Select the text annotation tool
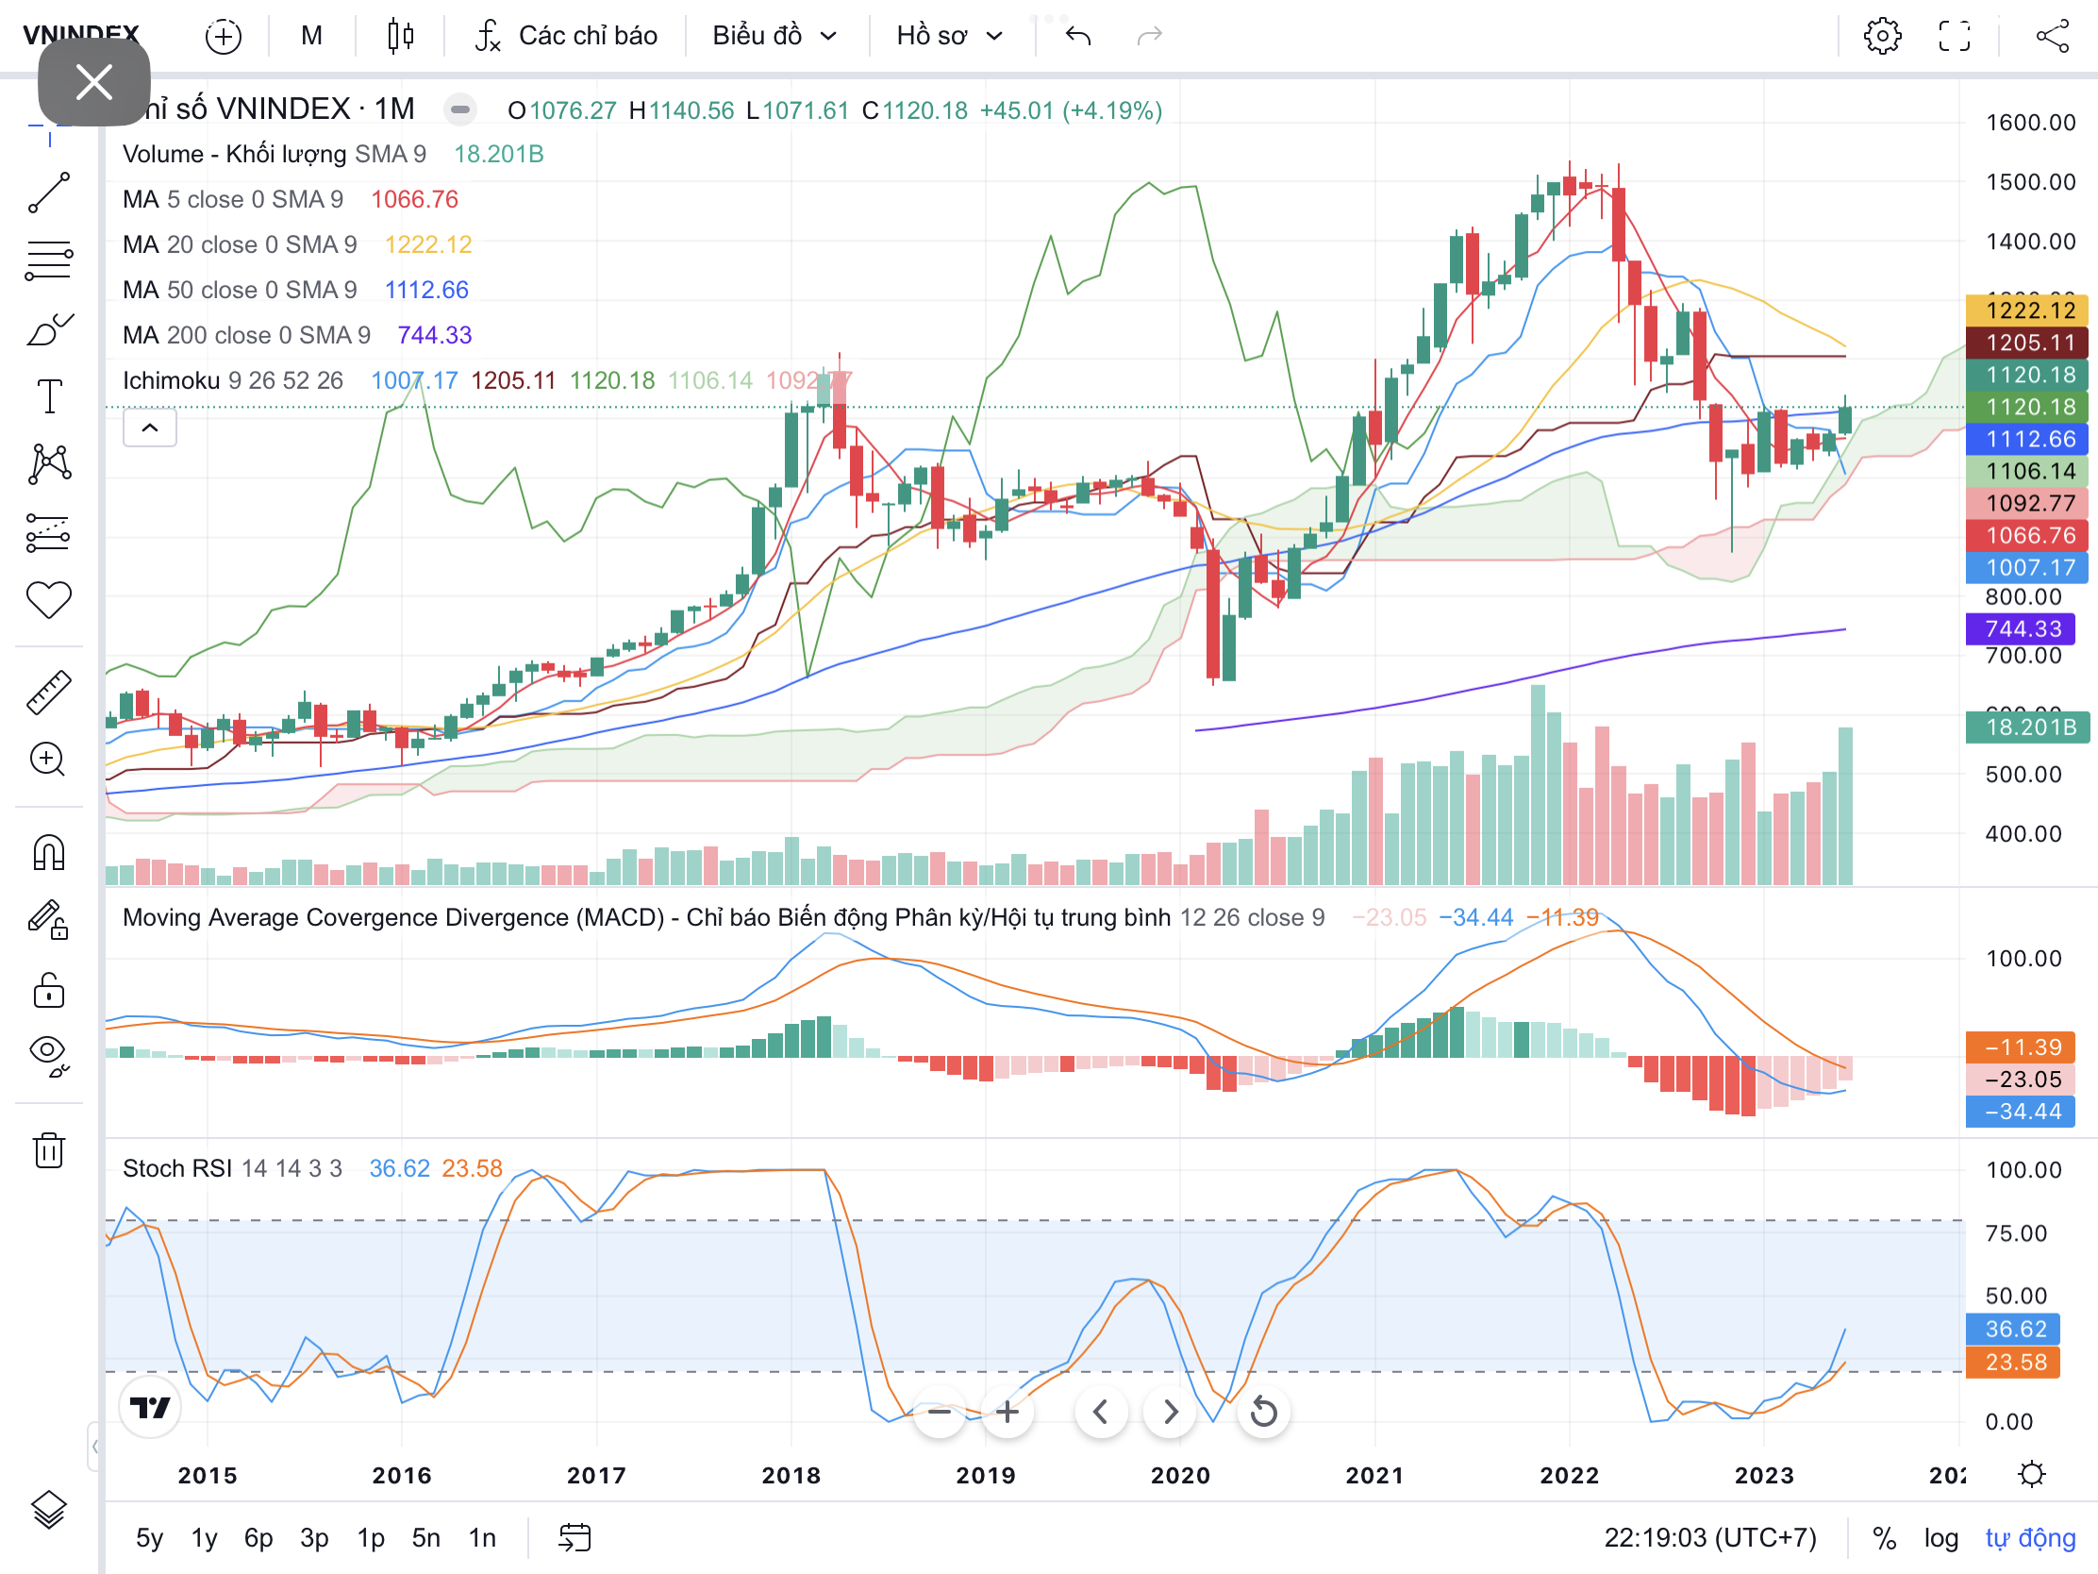The image size is (2098, 1574). (49, 395)
